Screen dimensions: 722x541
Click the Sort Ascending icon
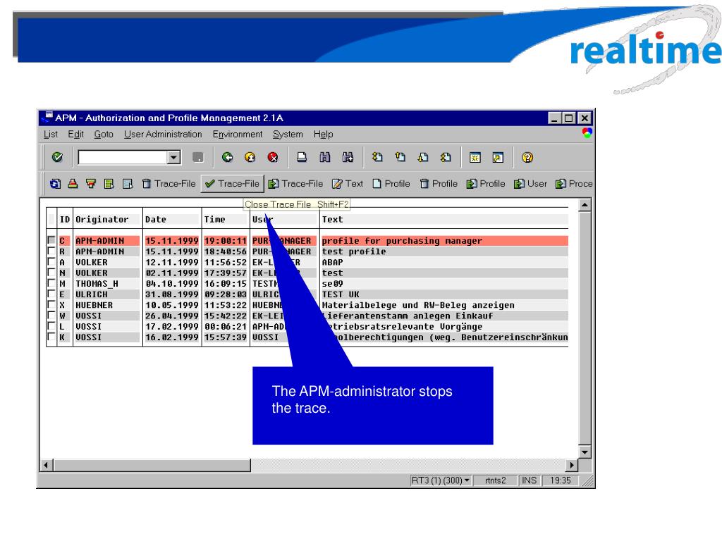(x=73, y=184)
